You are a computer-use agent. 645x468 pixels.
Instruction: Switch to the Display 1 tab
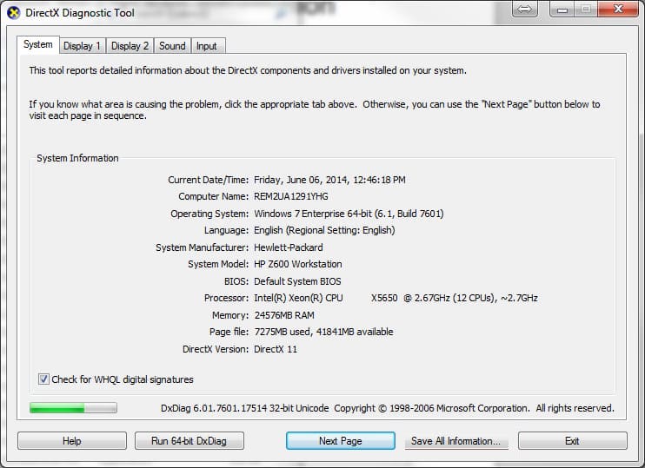pos(83,46)
